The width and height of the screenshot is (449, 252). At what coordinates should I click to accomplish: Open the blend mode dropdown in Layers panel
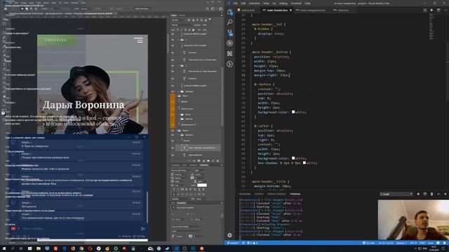[x=182, y=25]
